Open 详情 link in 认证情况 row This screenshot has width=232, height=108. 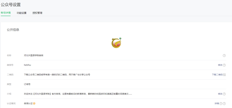[217, 104]
